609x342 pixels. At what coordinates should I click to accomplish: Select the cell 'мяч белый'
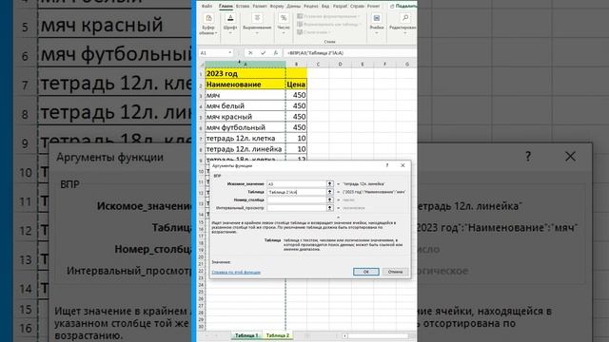[x=246, y=105]
